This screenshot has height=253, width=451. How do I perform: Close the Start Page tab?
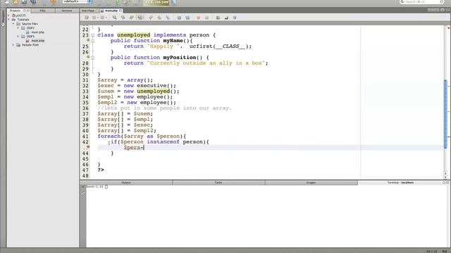pyautogui.click(x=97, y=11)
